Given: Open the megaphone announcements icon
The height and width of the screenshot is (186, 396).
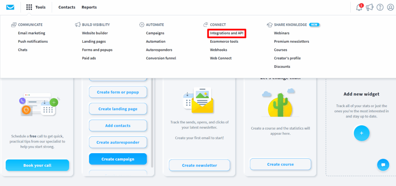Looking at the screenshot, I should 369,7.
